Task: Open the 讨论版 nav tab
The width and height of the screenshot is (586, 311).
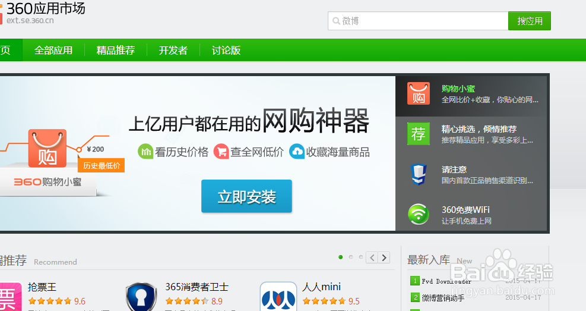Action: [x=226, y=50]
